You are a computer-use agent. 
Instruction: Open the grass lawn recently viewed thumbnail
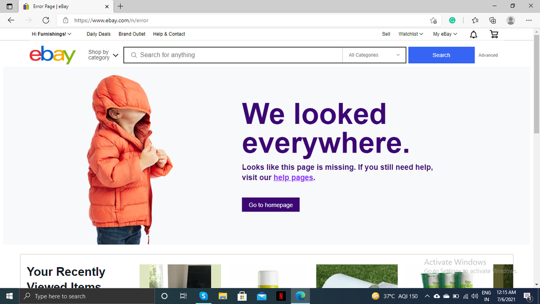coord(357,276)
